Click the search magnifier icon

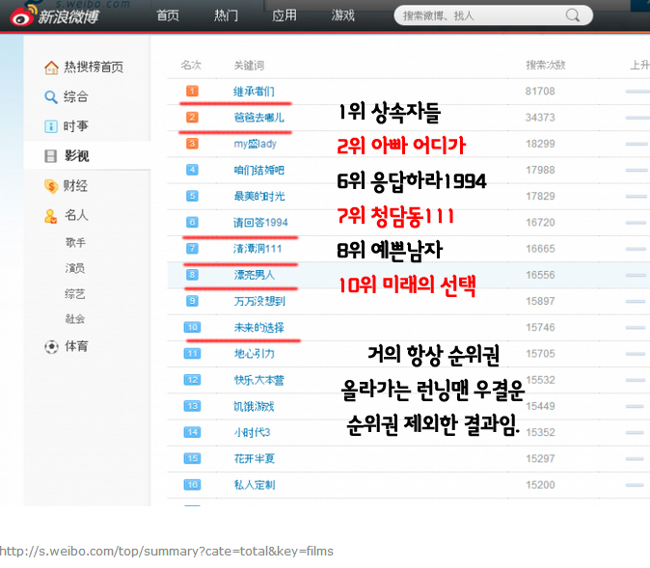(573, 16)
